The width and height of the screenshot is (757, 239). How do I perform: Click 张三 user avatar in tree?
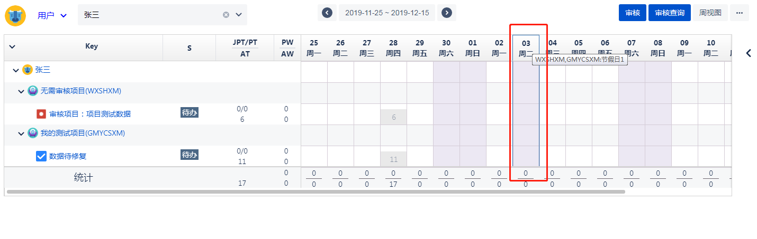[28, 70]
